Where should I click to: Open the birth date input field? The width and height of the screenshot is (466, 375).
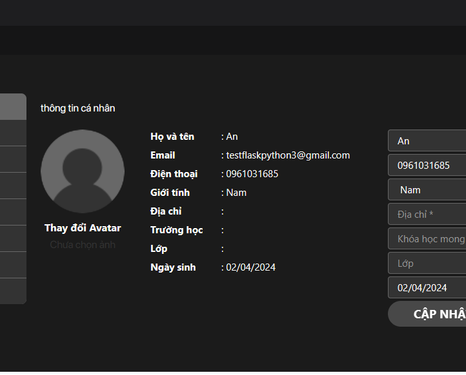coord(427,287)
